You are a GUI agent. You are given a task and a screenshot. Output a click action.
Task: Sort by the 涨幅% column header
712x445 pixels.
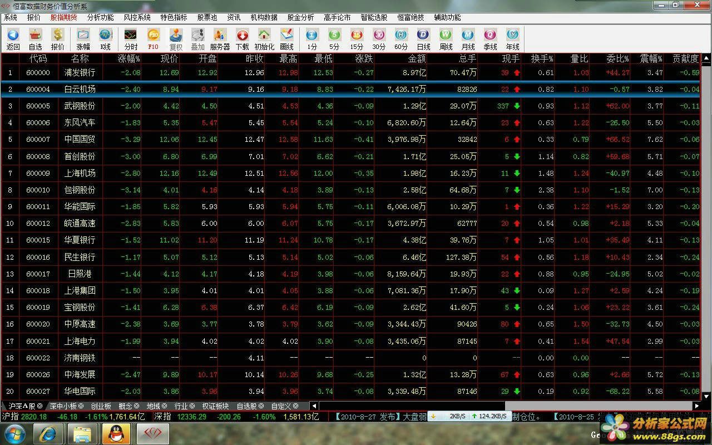[x=129, y=58]
